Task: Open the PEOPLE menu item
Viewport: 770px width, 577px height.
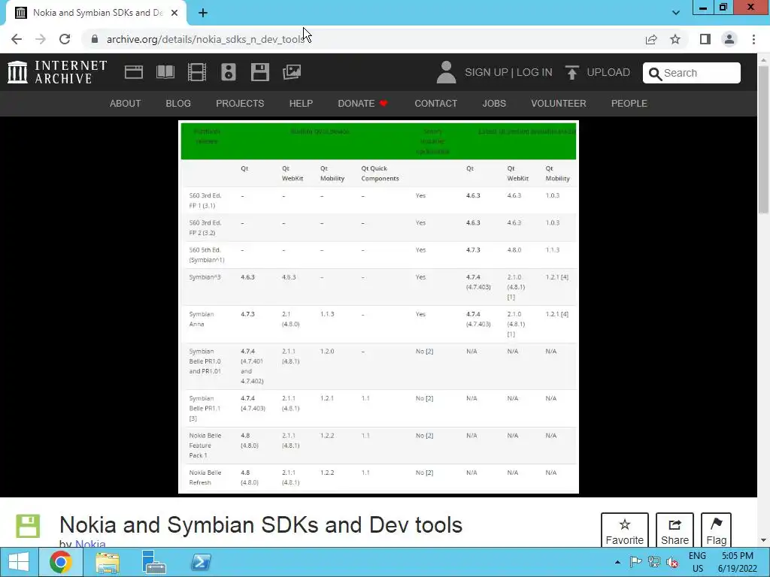Action: point(629,104)
